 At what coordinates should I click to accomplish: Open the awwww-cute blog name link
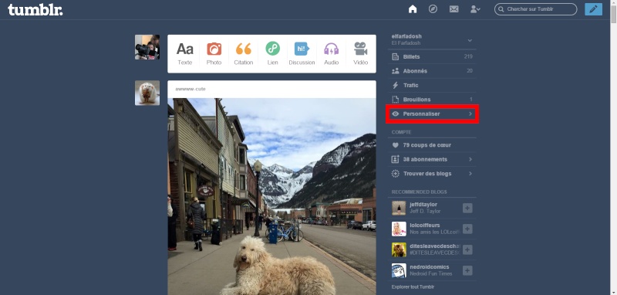point(190,89)
